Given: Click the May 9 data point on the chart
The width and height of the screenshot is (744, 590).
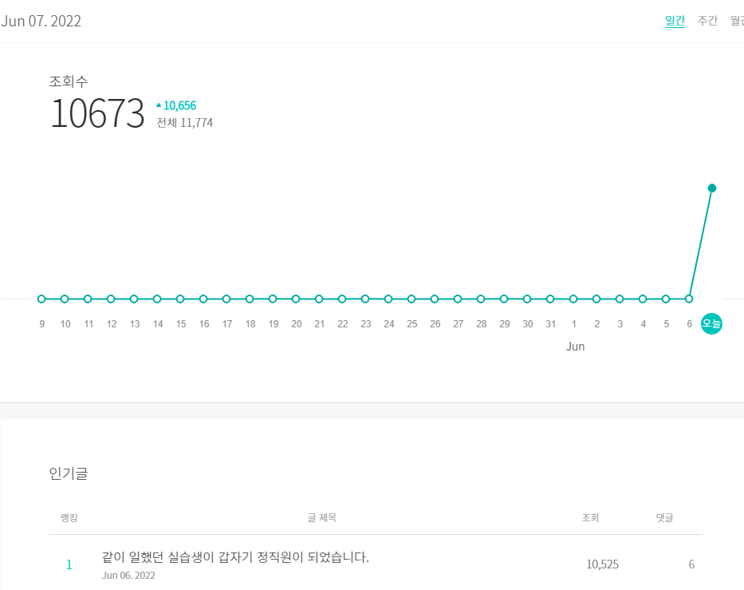Looking at the screenshot, I should pos(41,299).
